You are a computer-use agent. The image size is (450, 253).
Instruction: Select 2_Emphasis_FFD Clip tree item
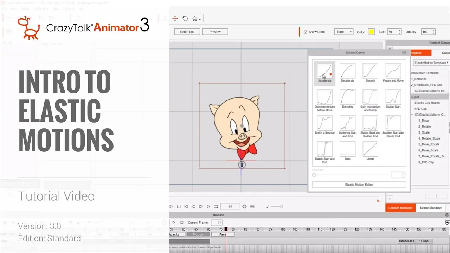point(426,85)
